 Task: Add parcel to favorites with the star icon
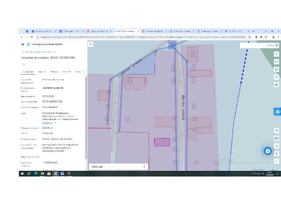pos(24,64)
